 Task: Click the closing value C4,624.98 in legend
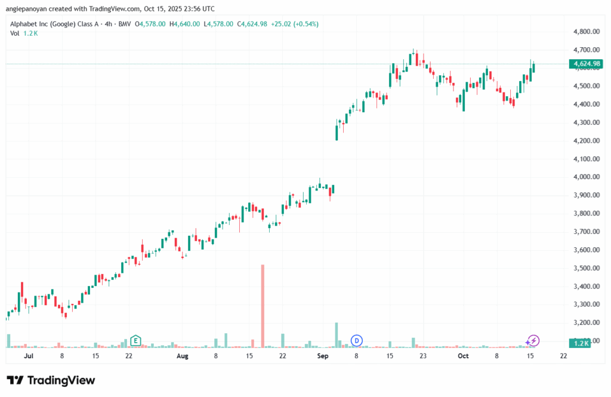pyautogui.click(x=252, y=24)
